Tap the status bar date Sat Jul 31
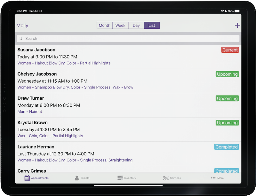Viewport: 256px width, 196px height. tap(36, 11)
